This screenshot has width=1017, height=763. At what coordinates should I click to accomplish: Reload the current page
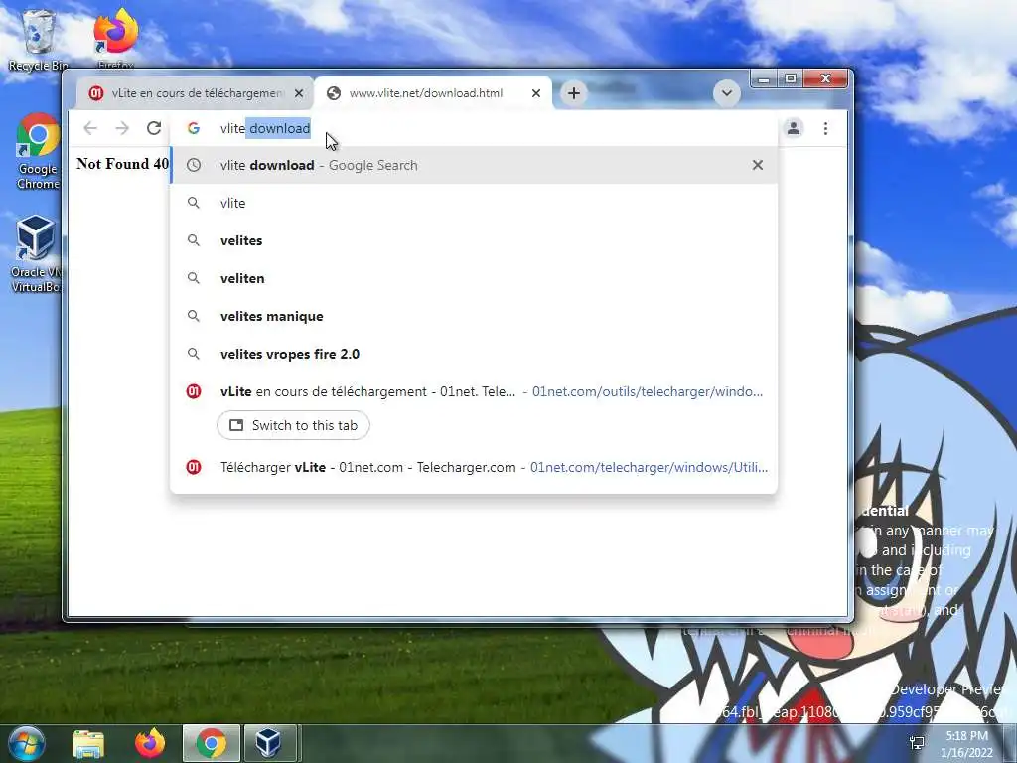pyautogui.click(x=154, y=128)
